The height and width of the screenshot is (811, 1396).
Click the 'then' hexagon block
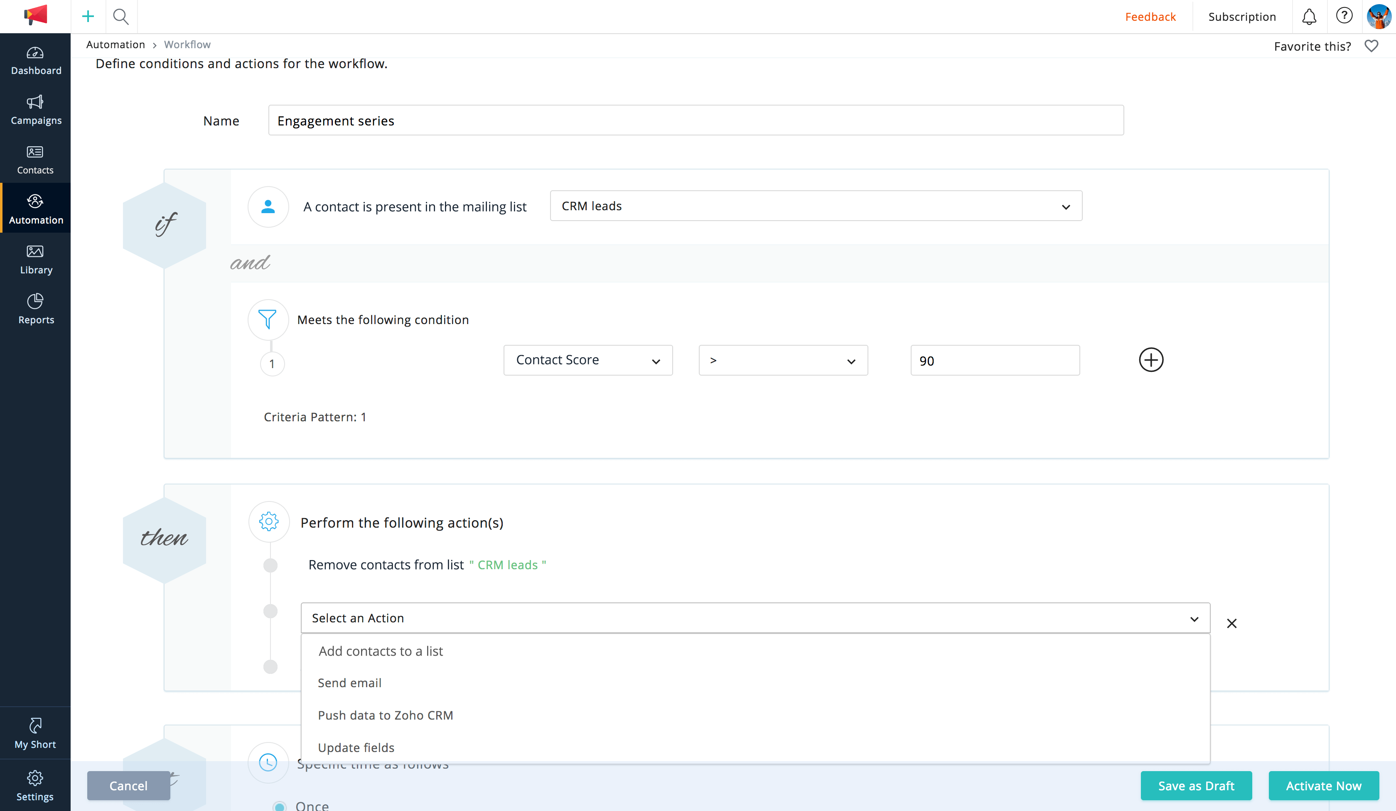coord(165,540)
